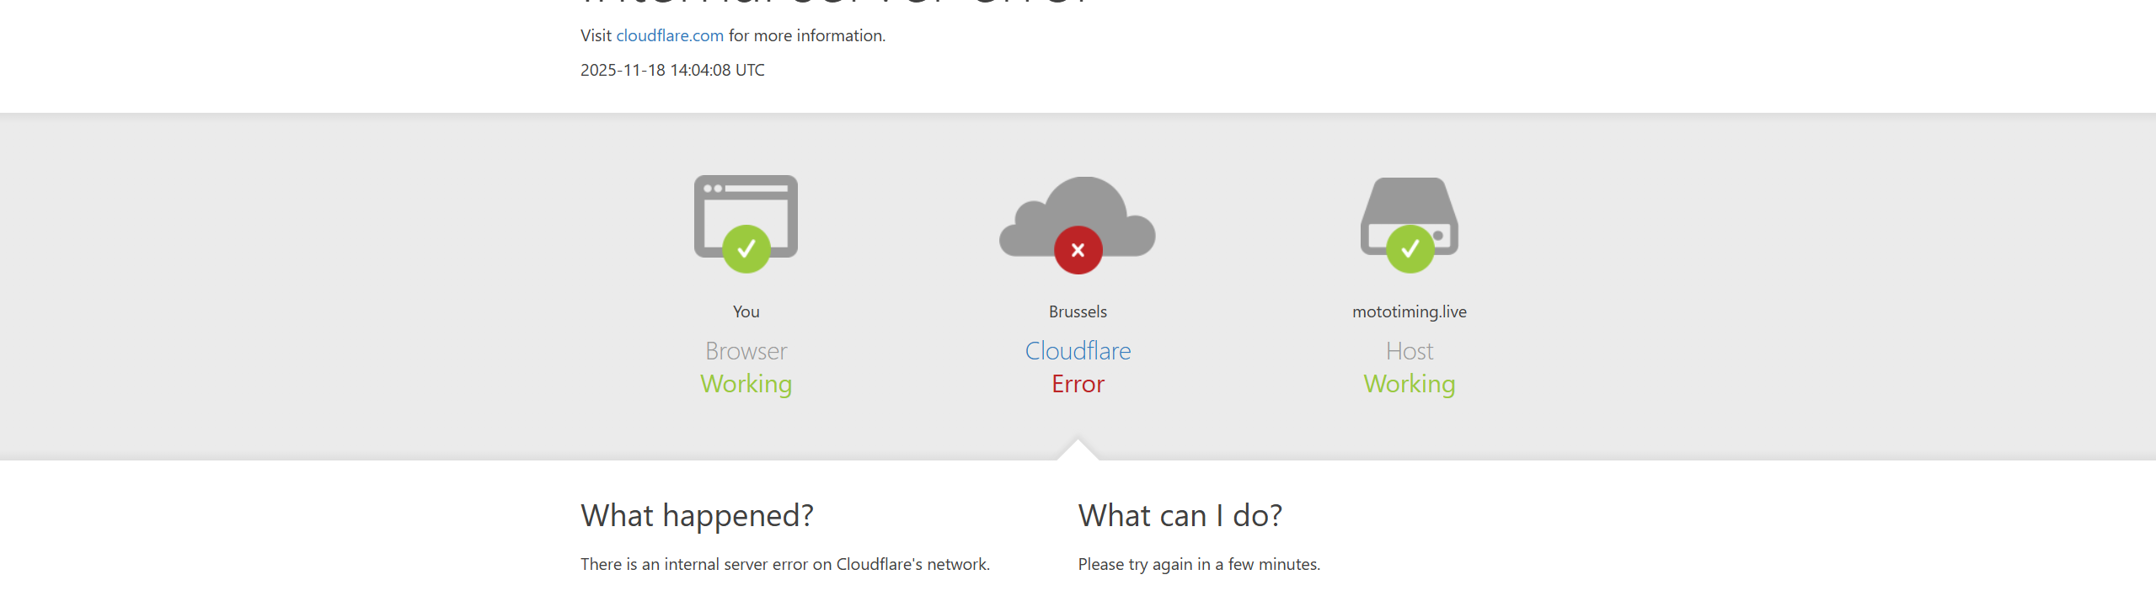Open the cloudflare.com link
2156x612 pixels.
[670, 35]
